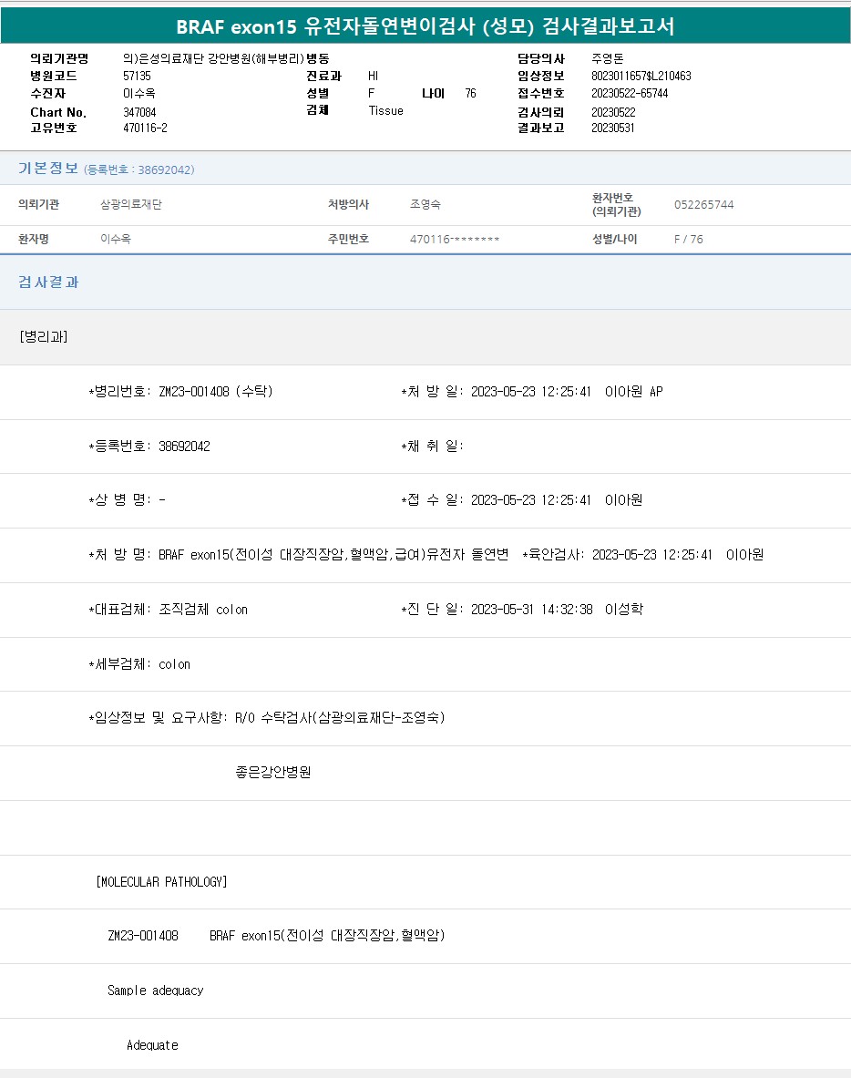Screen dimensions: 851x1078
Task: Select requesting institution 삼광의료재단
Action: click(130, 204)
